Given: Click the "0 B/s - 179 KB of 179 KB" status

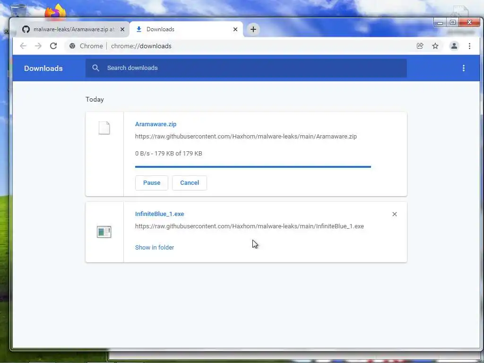Looking at the screenshot, I should point(169,154).
